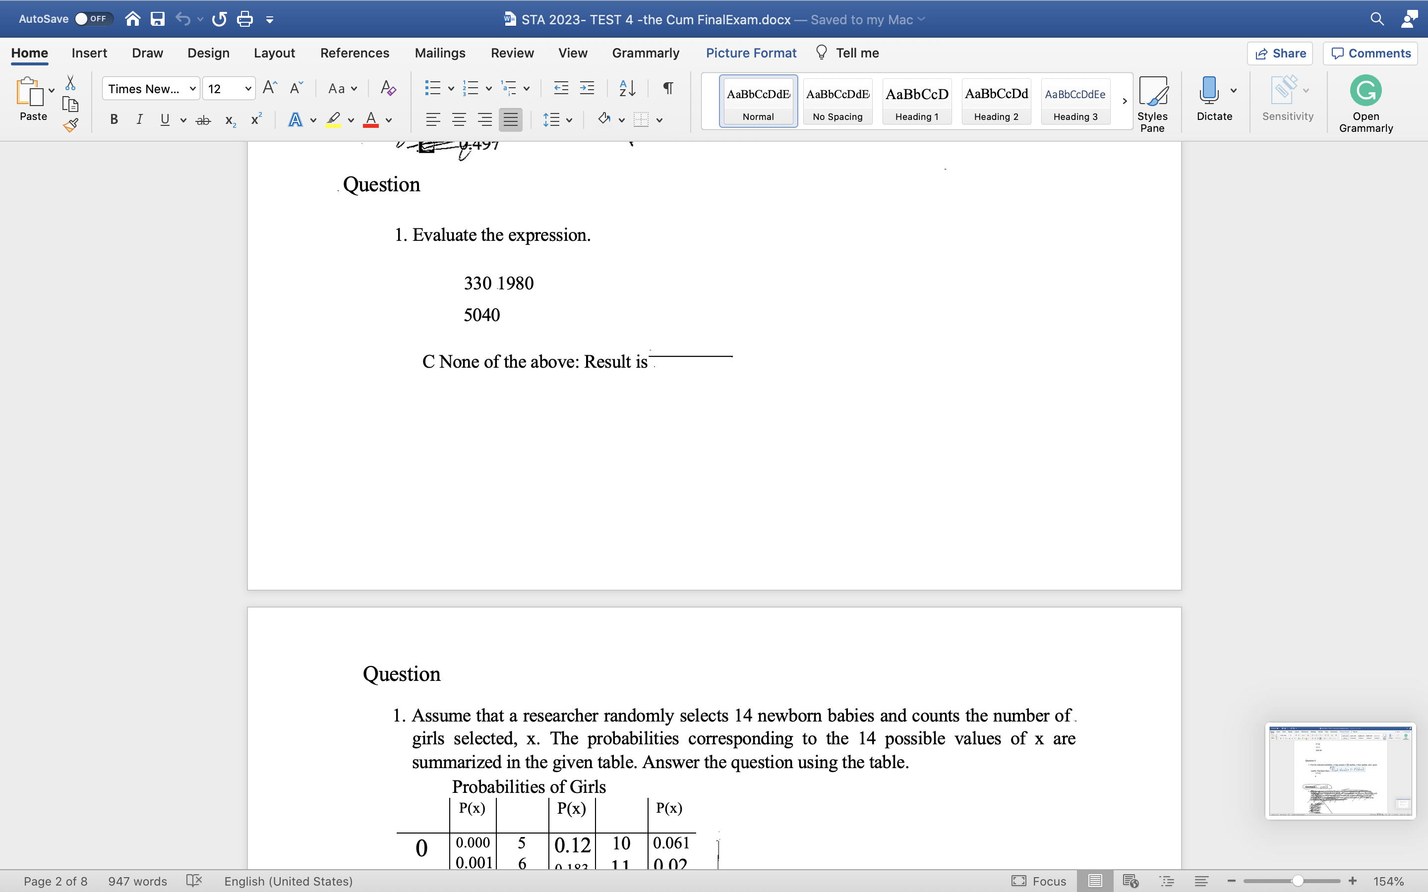This screenshot has width=1428, height=892.
Task: Click the screenshot thumbnail preview
Action: (x=1340, y=771)
